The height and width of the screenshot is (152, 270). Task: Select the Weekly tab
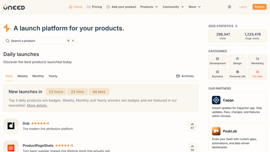click(x=22, y=76)
